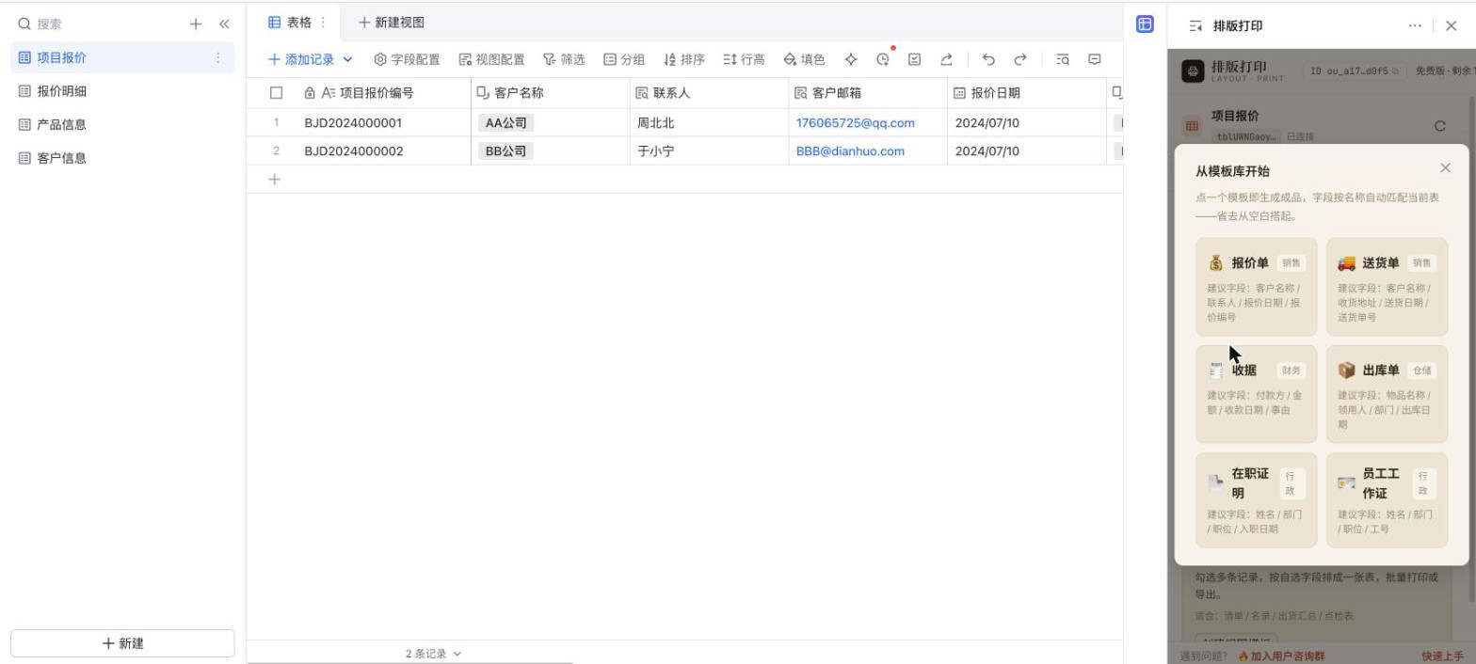Open 字段配置 field settings
1476x664 pixels.
pyautogui.click(x=407, y=59)
